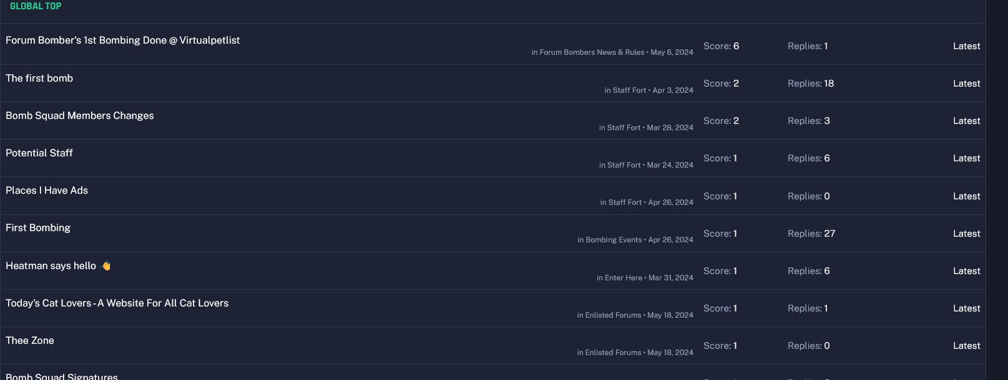The height and width of the screenshot is (380, 1008).
Task: View Latest post in 'Thee Zone'
Action: [x=966, y=346]
